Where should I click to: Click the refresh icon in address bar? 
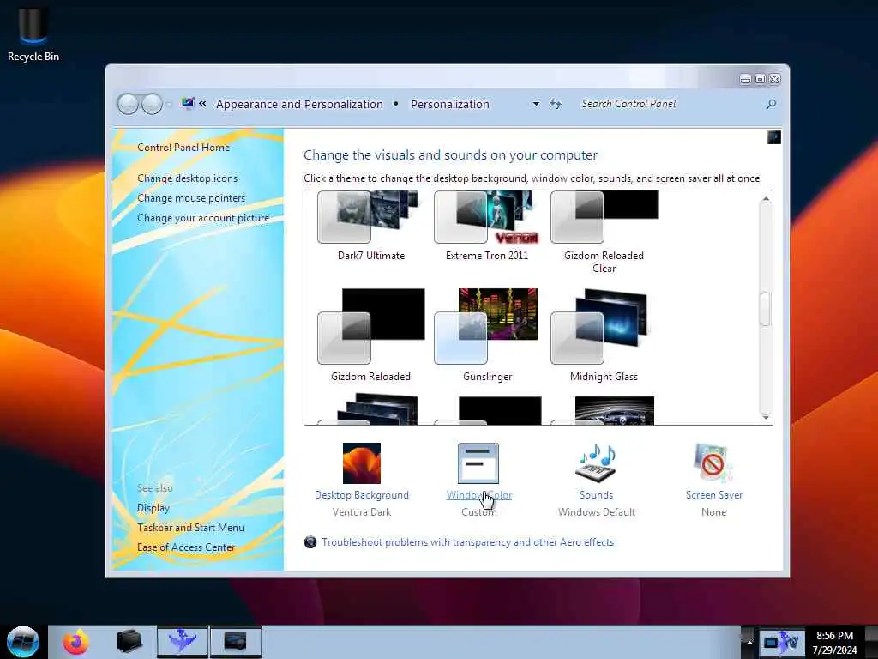555,104
